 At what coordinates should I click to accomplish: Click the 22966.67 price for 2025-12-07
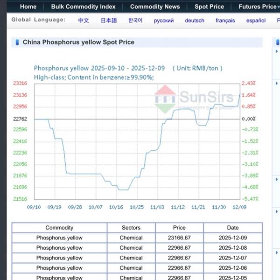pyautogui.click(x=179, y=258)
